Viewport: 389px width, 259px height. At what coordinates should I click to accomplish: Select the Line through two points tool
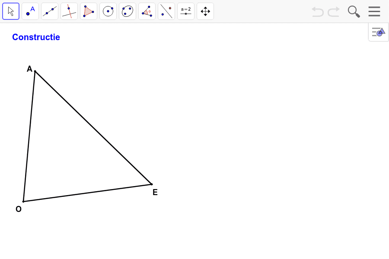tap(50, 11)
